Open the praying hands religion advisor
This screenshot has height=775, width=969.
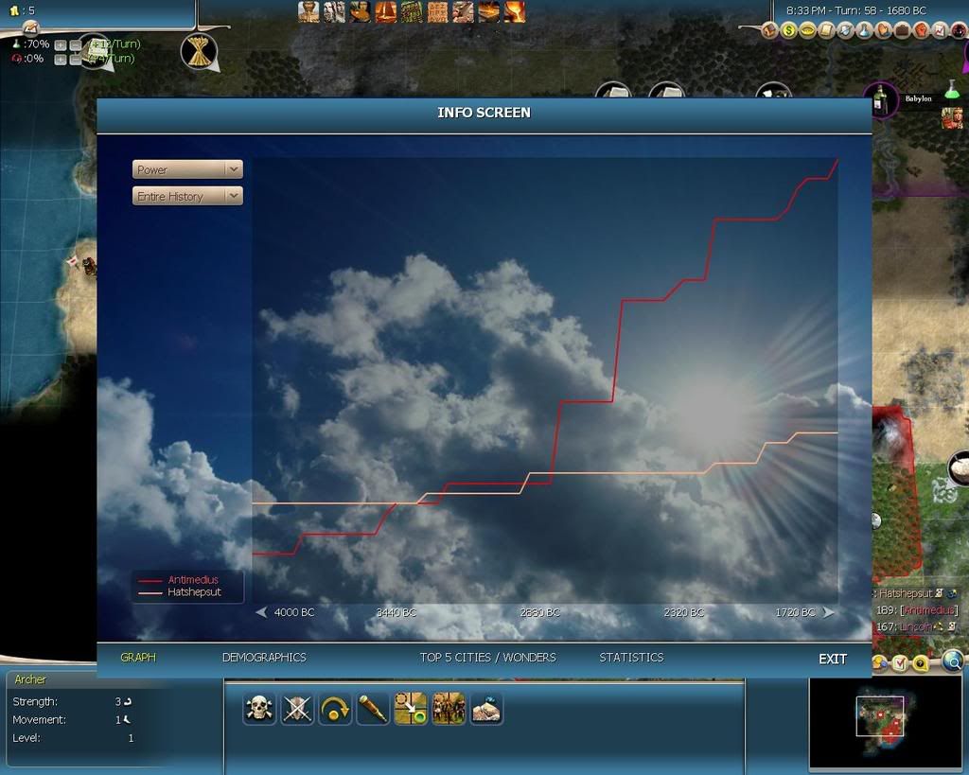(883, 29)
